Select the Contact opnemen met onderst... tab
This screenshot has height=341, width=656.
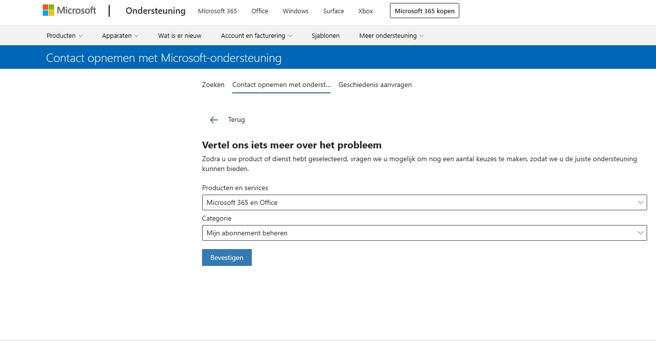click(281, 85)
